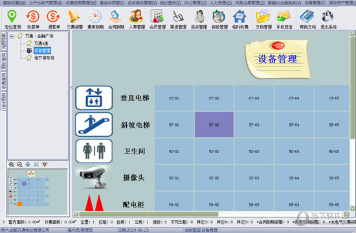356x233 pixels.
Task: Collapse the 万通·金融广场 tree node
Action: pyautogui.click(x=12, y=36)
